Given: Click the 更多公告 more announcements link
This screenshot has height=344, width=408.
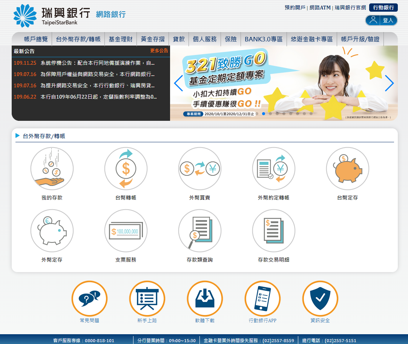Looking at the screenshot, I should [159, 51].
